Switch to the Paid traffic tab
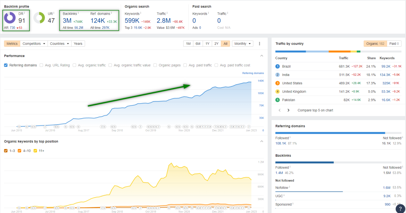The height and width of the screenshot is (213, 406). [x=393, y=44]
